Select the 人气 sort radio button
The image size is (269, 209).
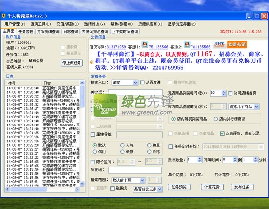coord(122,145)
